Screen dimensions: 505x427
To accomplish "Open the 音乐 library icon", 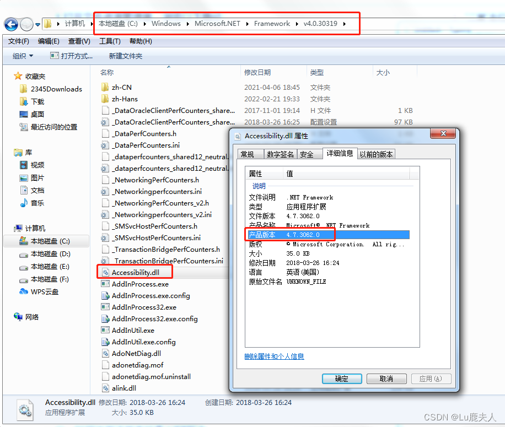I will 24,203.
